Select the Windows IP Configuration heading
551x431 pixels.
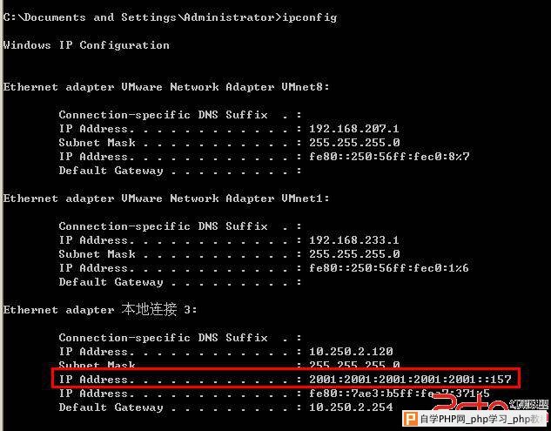click(86, 45)
